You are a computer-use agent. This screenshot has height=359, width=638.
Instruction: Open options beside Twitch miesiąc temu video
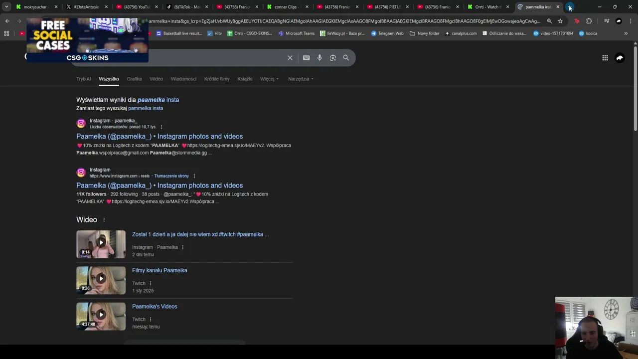(150, 320)
